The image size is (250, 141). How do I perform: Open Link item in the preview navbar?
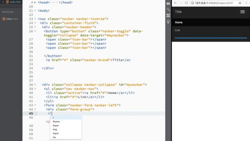coord(177,30)
